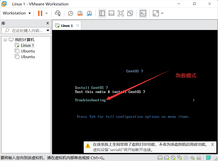
Task: Collapse the 我的计算机 tree node
Action: (x=5, y=40)
